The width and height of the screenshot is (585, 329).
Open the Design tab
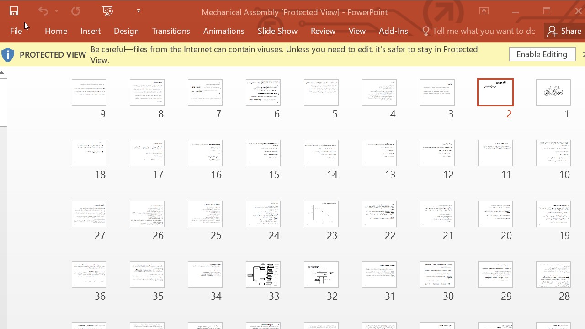click(x=126, y=31)
